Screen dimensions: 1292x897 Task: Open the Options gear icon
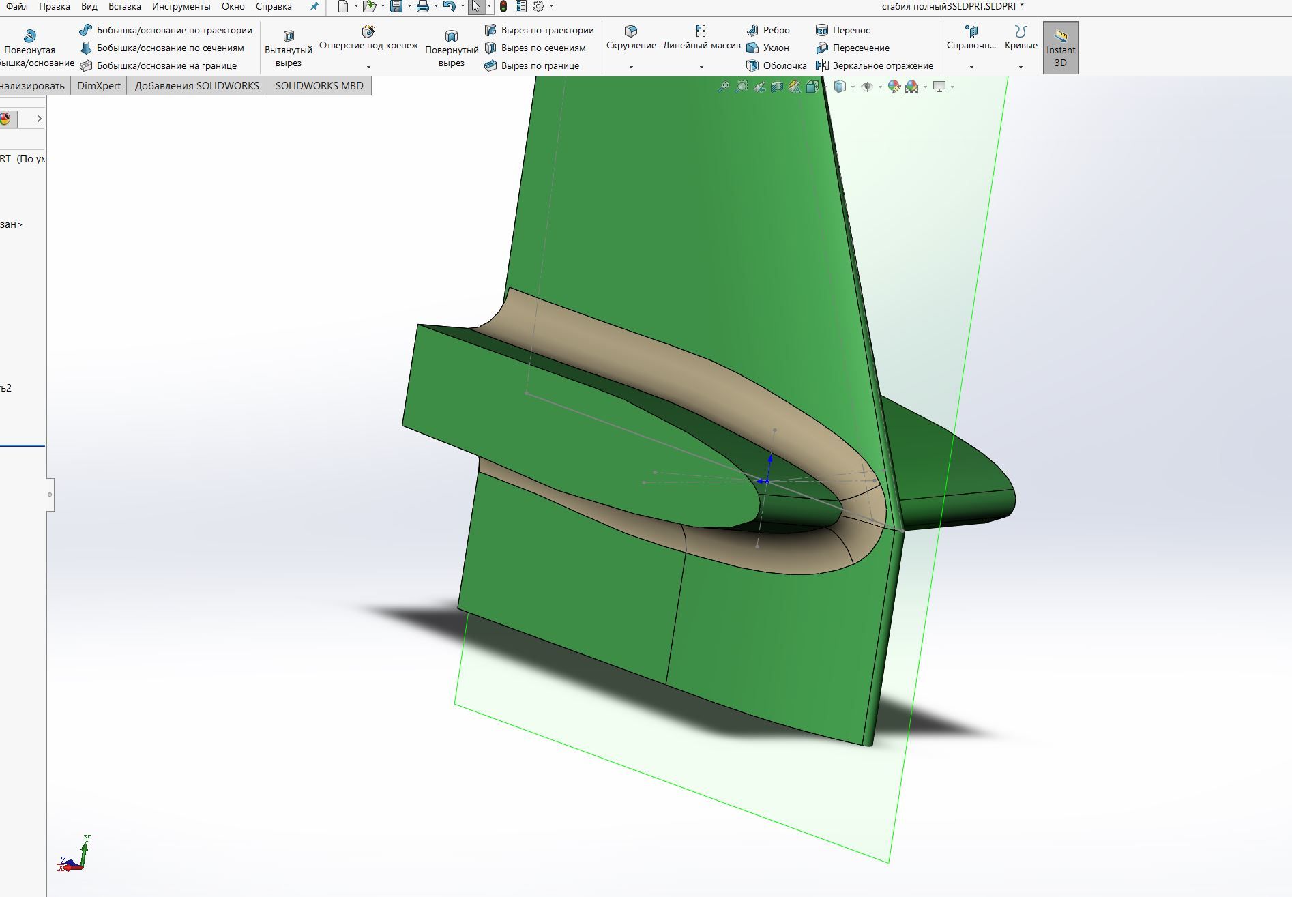tap(538, 7)
